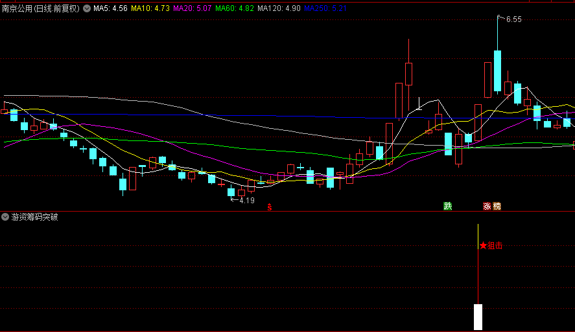Select the MA60: 4.82 label

[234, 8]
